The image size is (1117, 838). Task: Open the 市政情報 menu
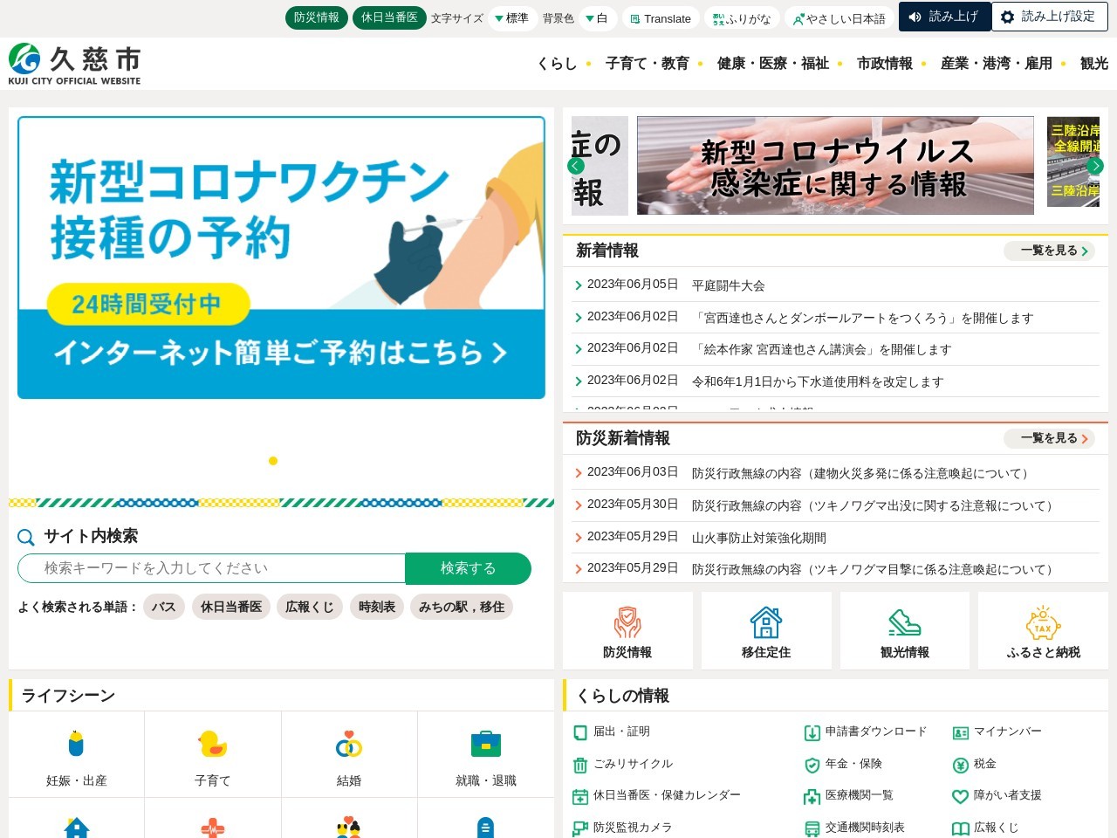[885, 64]
